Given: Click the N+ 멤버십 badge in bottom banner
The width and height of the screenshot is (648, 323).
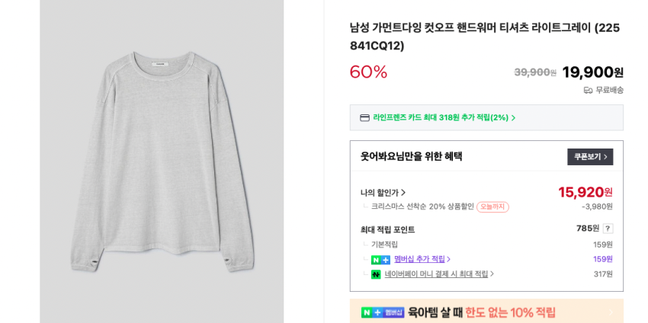Looking at the screenshot, I should [383, 312].
